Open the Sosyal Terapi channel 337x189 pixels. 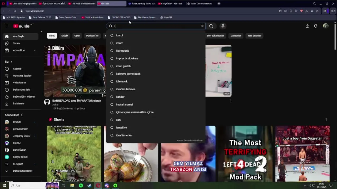pyautogui.click(x=21, y=157)
